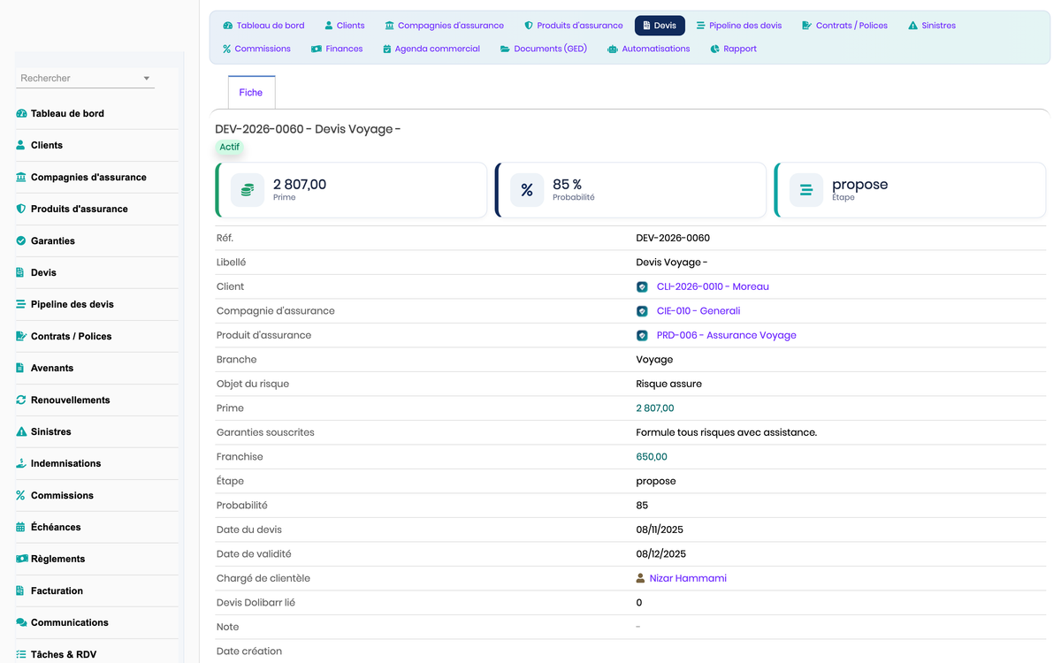The height and width of the screenshot is (663, 1061).
Task: Click the shield icon beside CIE-010 - Generali
Action: 642,311
